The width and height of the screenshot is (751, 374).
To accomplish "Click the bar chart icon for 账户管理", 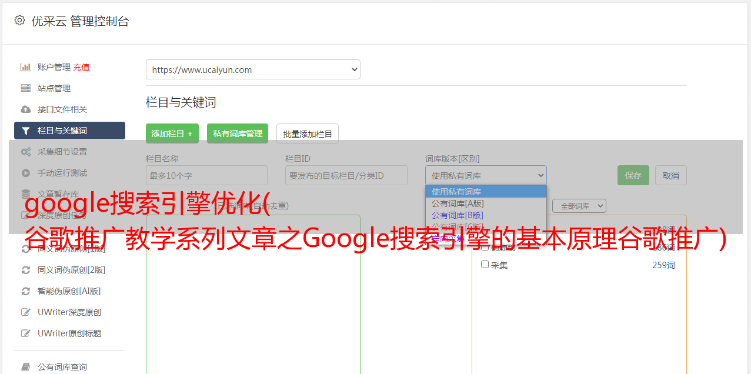I will point(25,67).
